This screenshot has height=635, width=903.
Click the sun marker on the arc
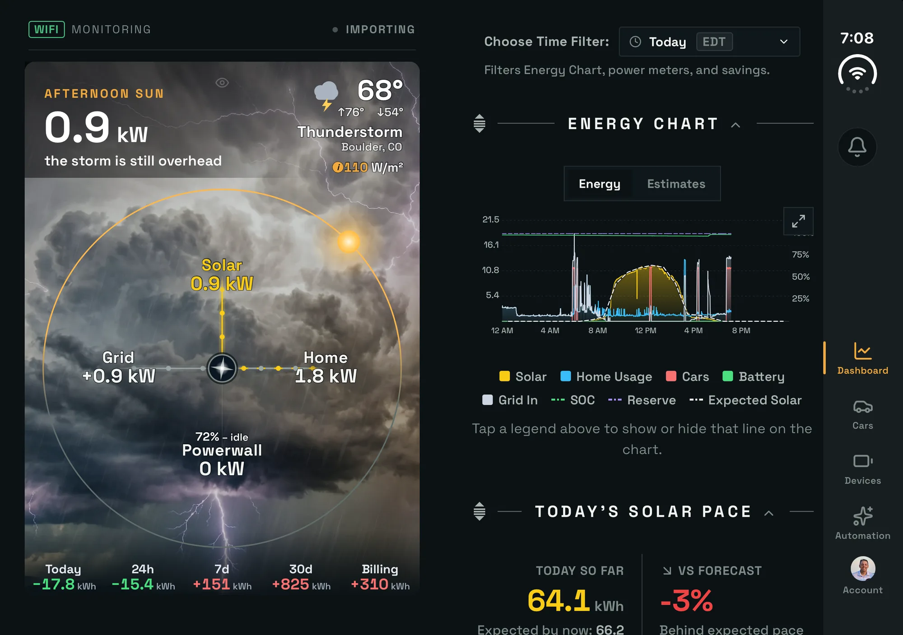pos(349,242)
